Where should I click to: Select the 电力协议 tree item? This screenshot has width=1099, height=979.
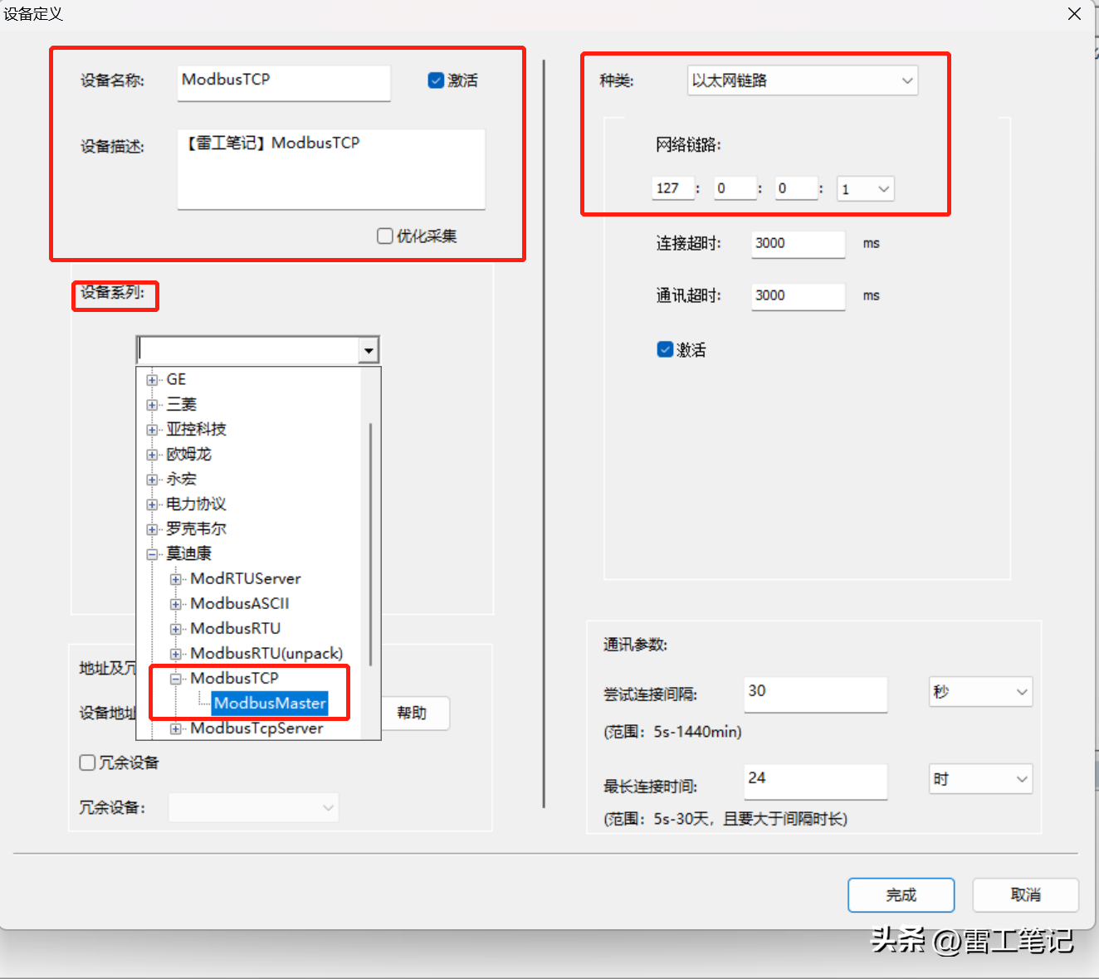(x=196, y=504)
